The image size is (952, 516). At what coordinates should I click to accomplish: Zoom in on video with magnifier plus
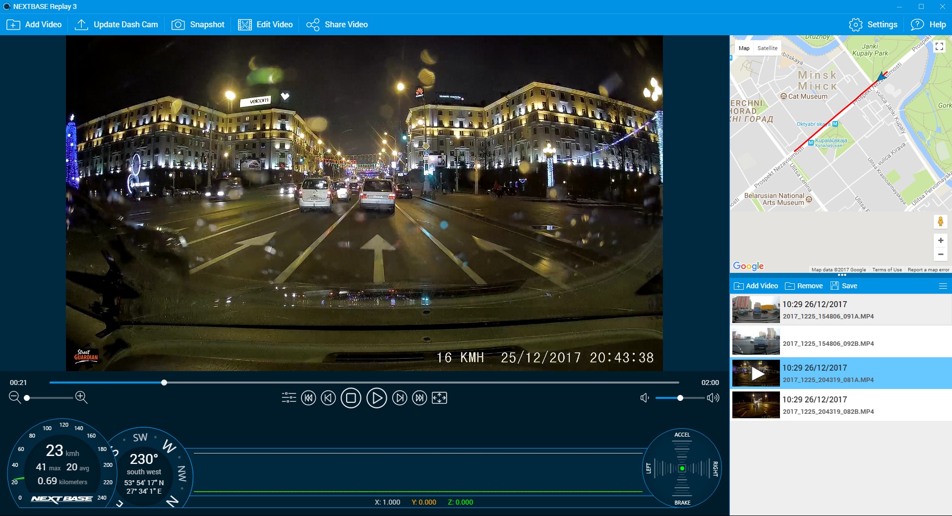coord(81,397)
